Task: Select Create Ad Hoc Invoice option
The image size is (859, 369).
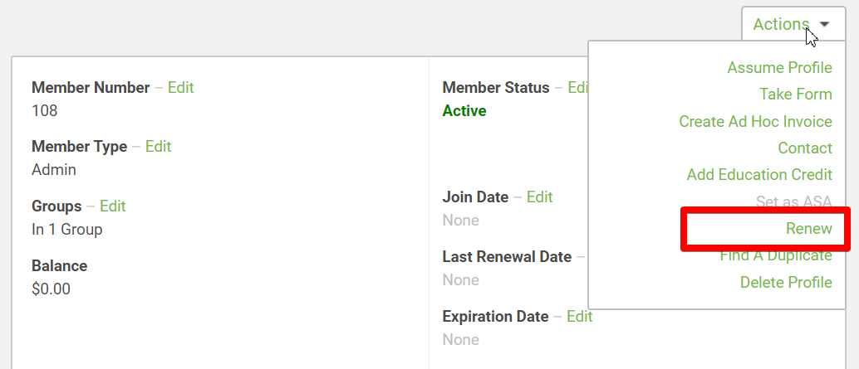Action: coord(755,121)
